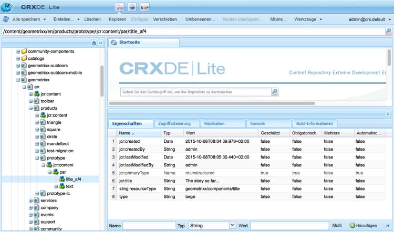Click the Multi button
Image resolution: width=394 pixels, height=232 pixels.
[337, 226]
